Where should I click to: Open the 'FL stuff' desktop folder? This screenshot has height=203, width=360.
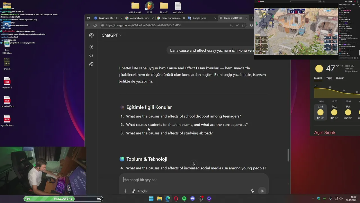coord(164,8)
